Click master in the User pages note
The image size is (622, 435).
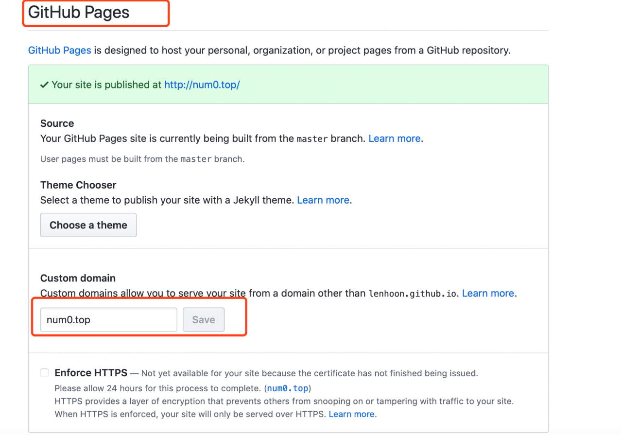click(196, 159)
